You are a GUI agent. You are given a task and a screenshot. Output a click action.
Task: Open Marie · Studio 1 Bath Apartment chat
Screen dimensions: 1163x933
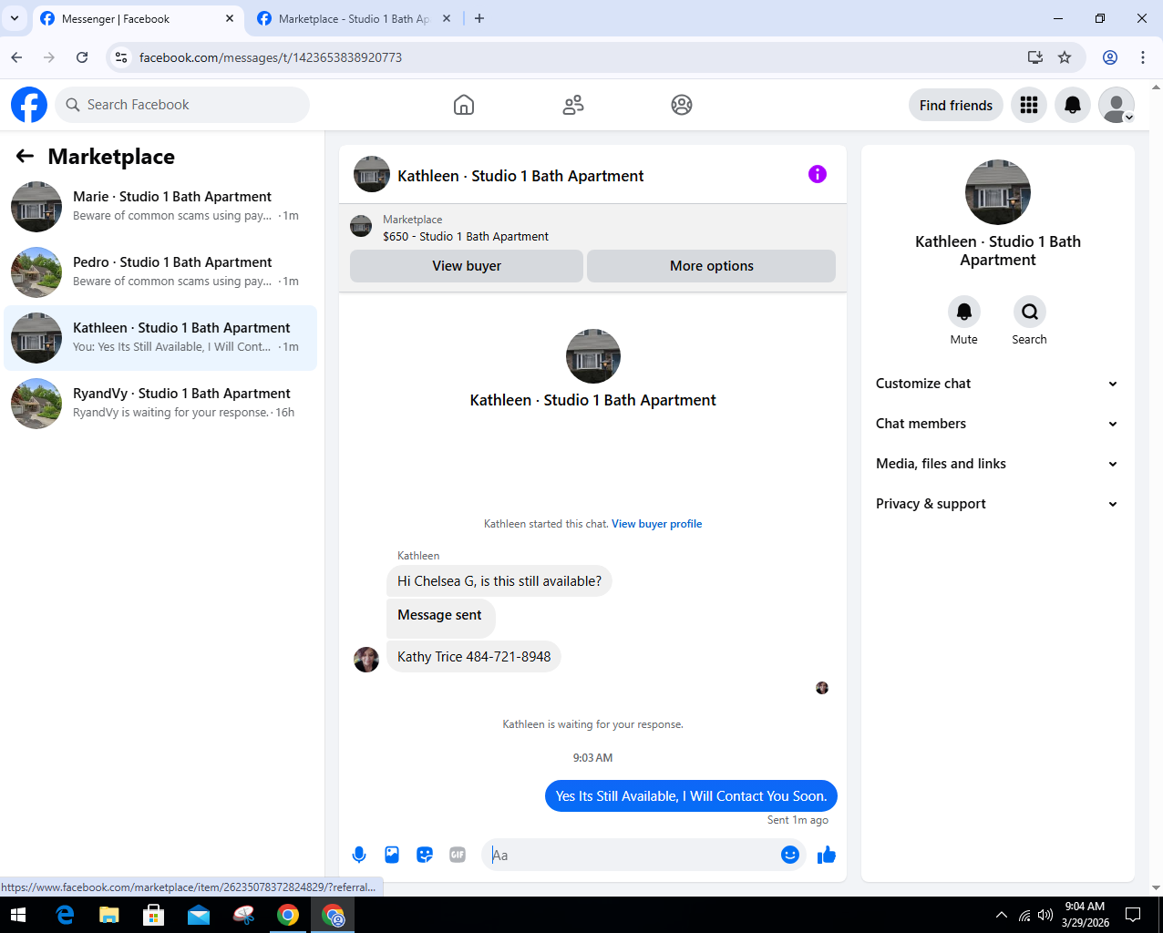click(160, 207)
